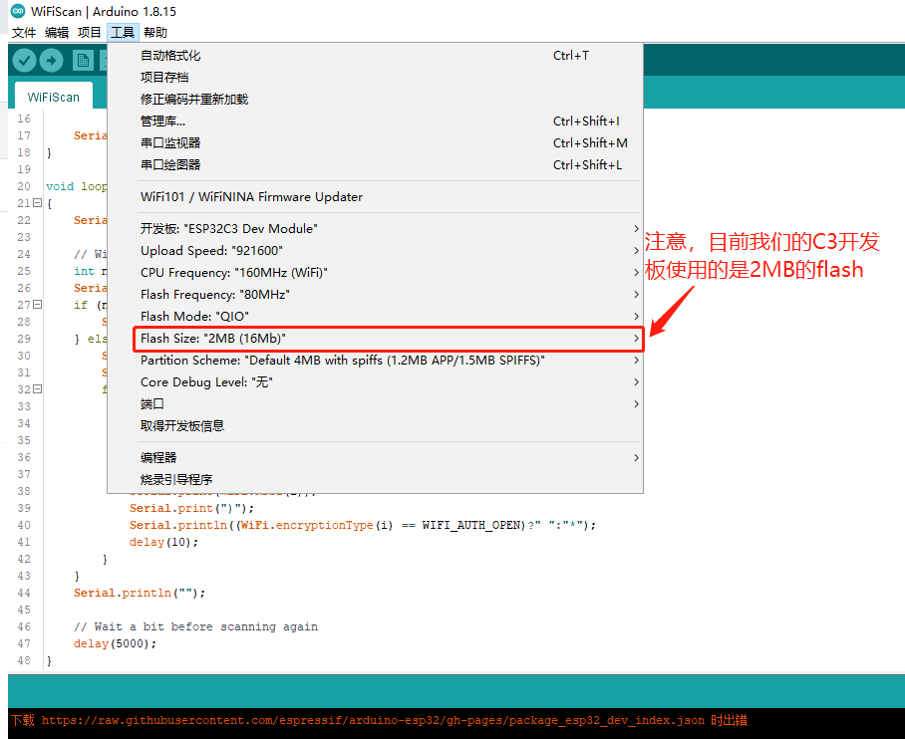This screenshot has width=905, height=739.
Task: Click Serial.print(")"); on line 39
Action: [191, 508]
